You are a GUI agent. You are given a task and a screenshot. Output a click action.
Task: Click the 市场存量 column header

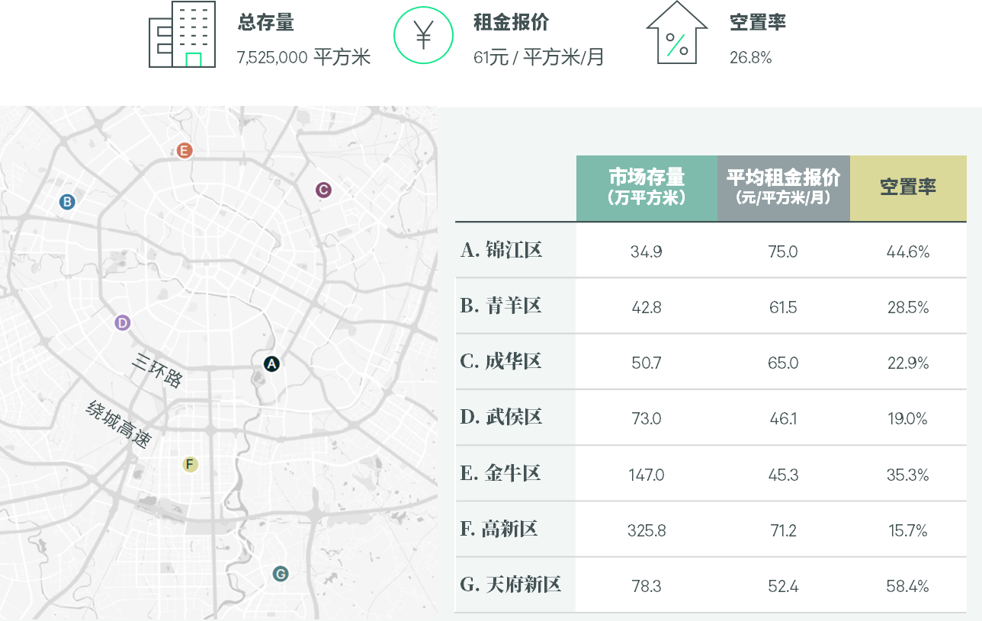[x=647, y=187]
